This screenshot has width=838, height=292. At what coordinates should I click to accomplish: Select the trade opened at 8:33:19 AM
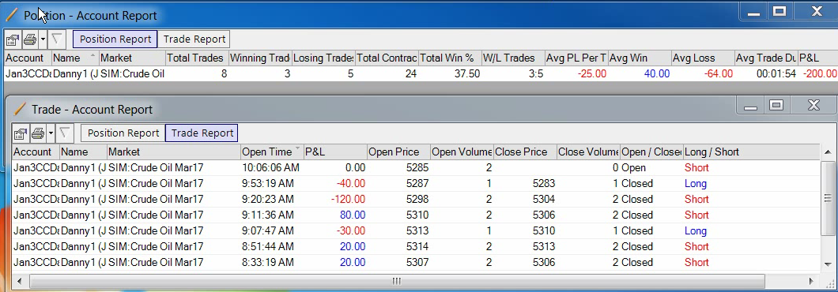(416, 262)
